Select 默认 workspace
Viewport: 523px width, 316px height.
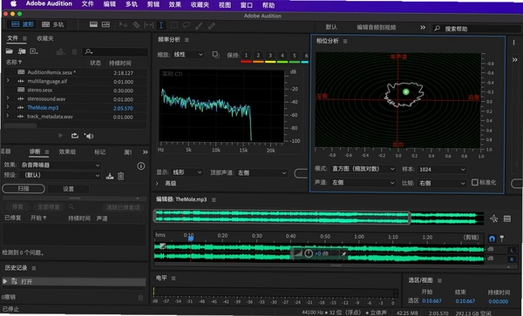(x=331, y=27)
